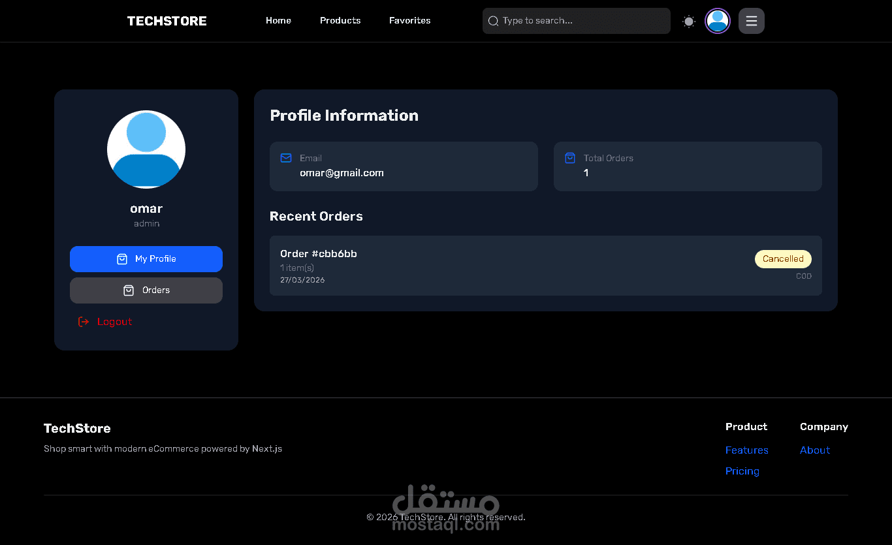Viewport: 892px width, 545px height.
Task: Click the TechStore footer title
Action: click(77, 428)
